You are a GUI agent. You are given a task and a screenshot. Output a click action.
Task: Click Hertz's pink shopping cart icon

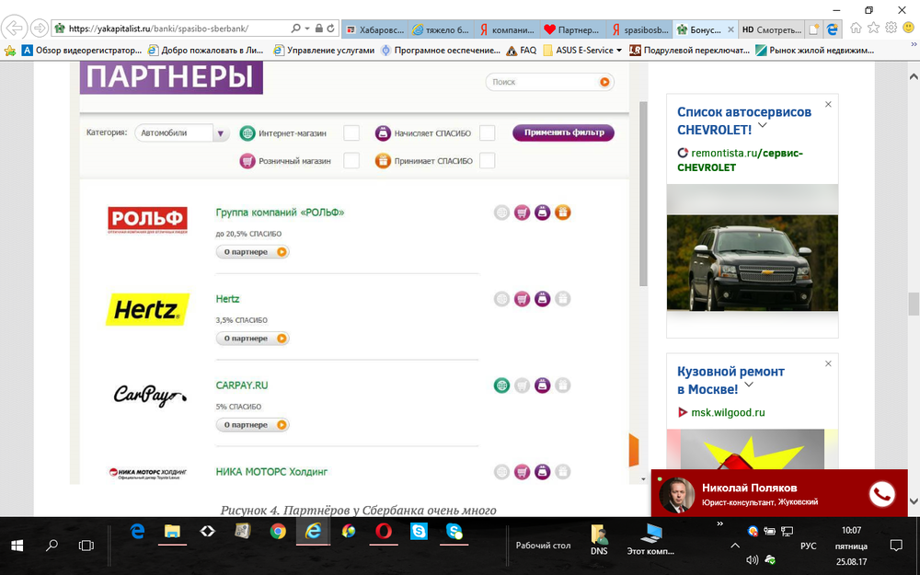(522, 299)
